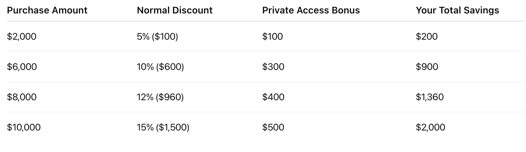The image size is (526, 152).
Task: Select the $2,000 total savings cell
Action: (430, 127)
